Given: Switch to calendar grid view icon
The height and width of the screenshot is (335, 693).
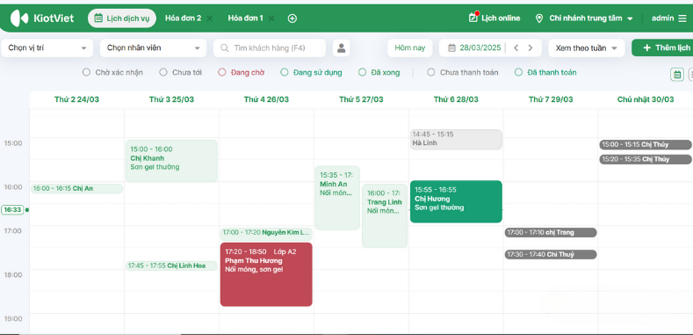Looking at the screenshot, I should pos(676,75).
